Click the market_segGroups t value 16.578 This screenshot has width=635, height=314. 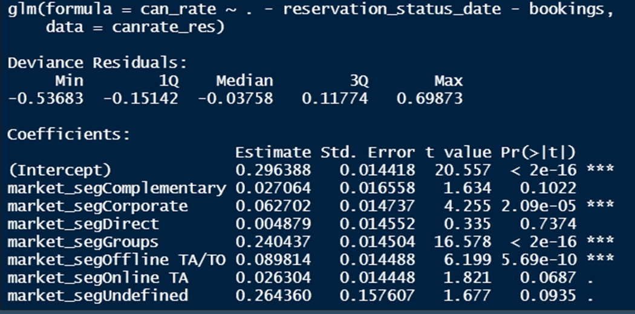[463, 242]
